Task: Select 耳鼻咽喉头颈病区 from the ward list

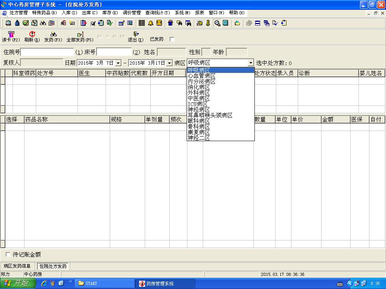Action: (x=221, y=116)
